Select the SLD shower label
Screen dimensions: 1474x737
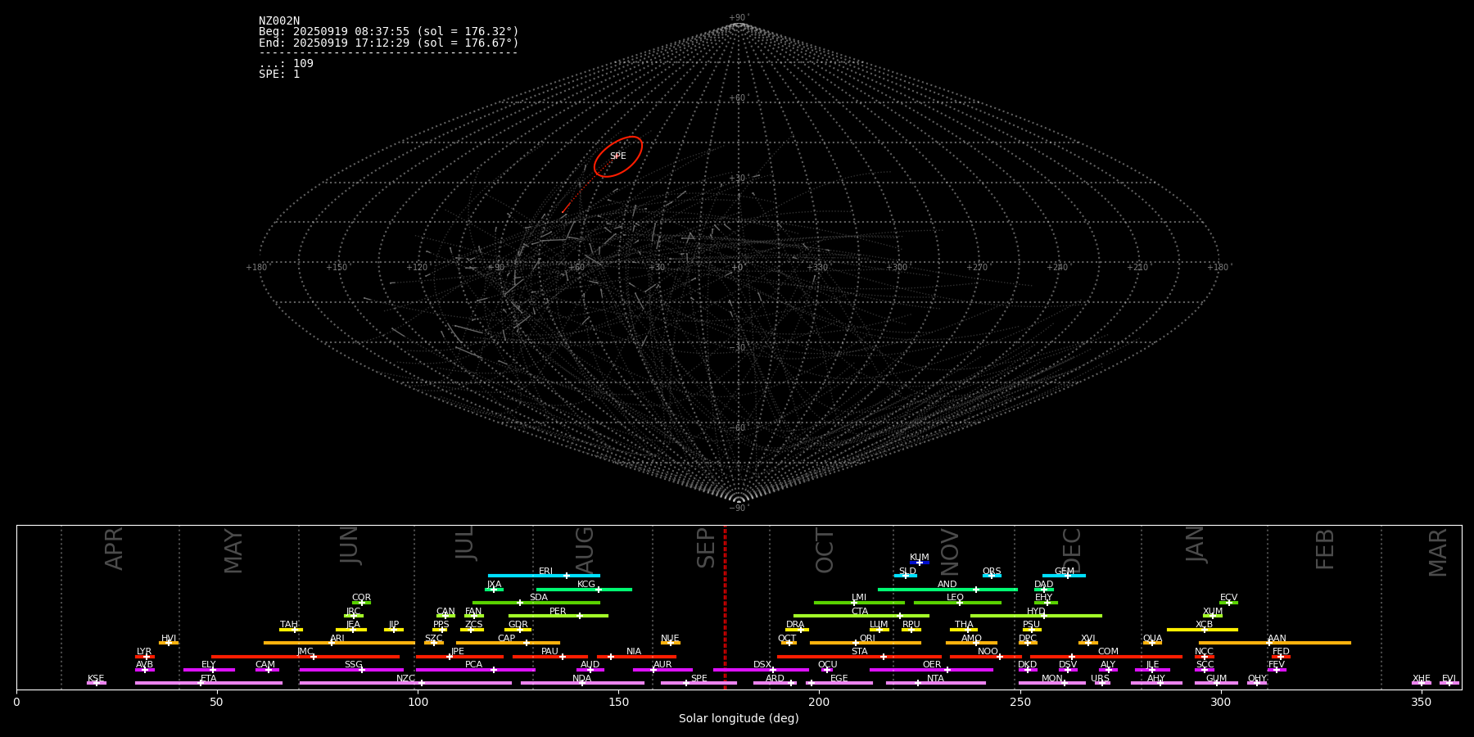(x=907, y=572)
